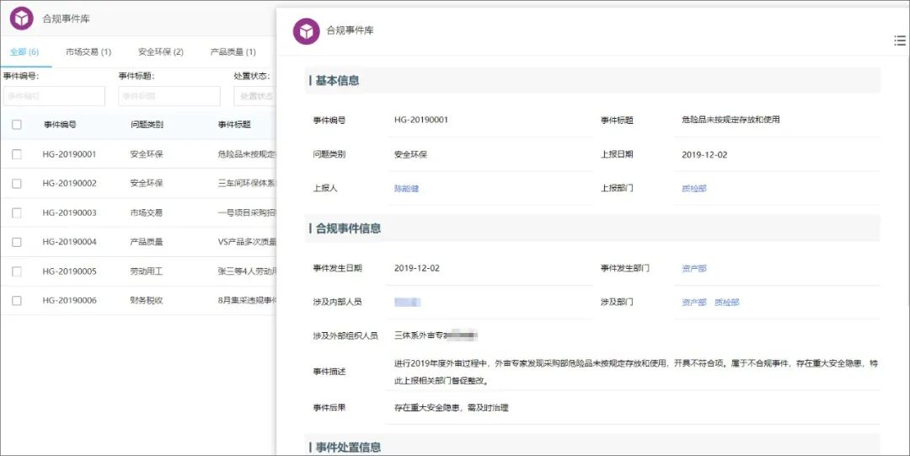The width and height of the screenshot is (910, 456).
Task: Select event number HG-20190006 in the list
Action: click(x=70, y=300)
